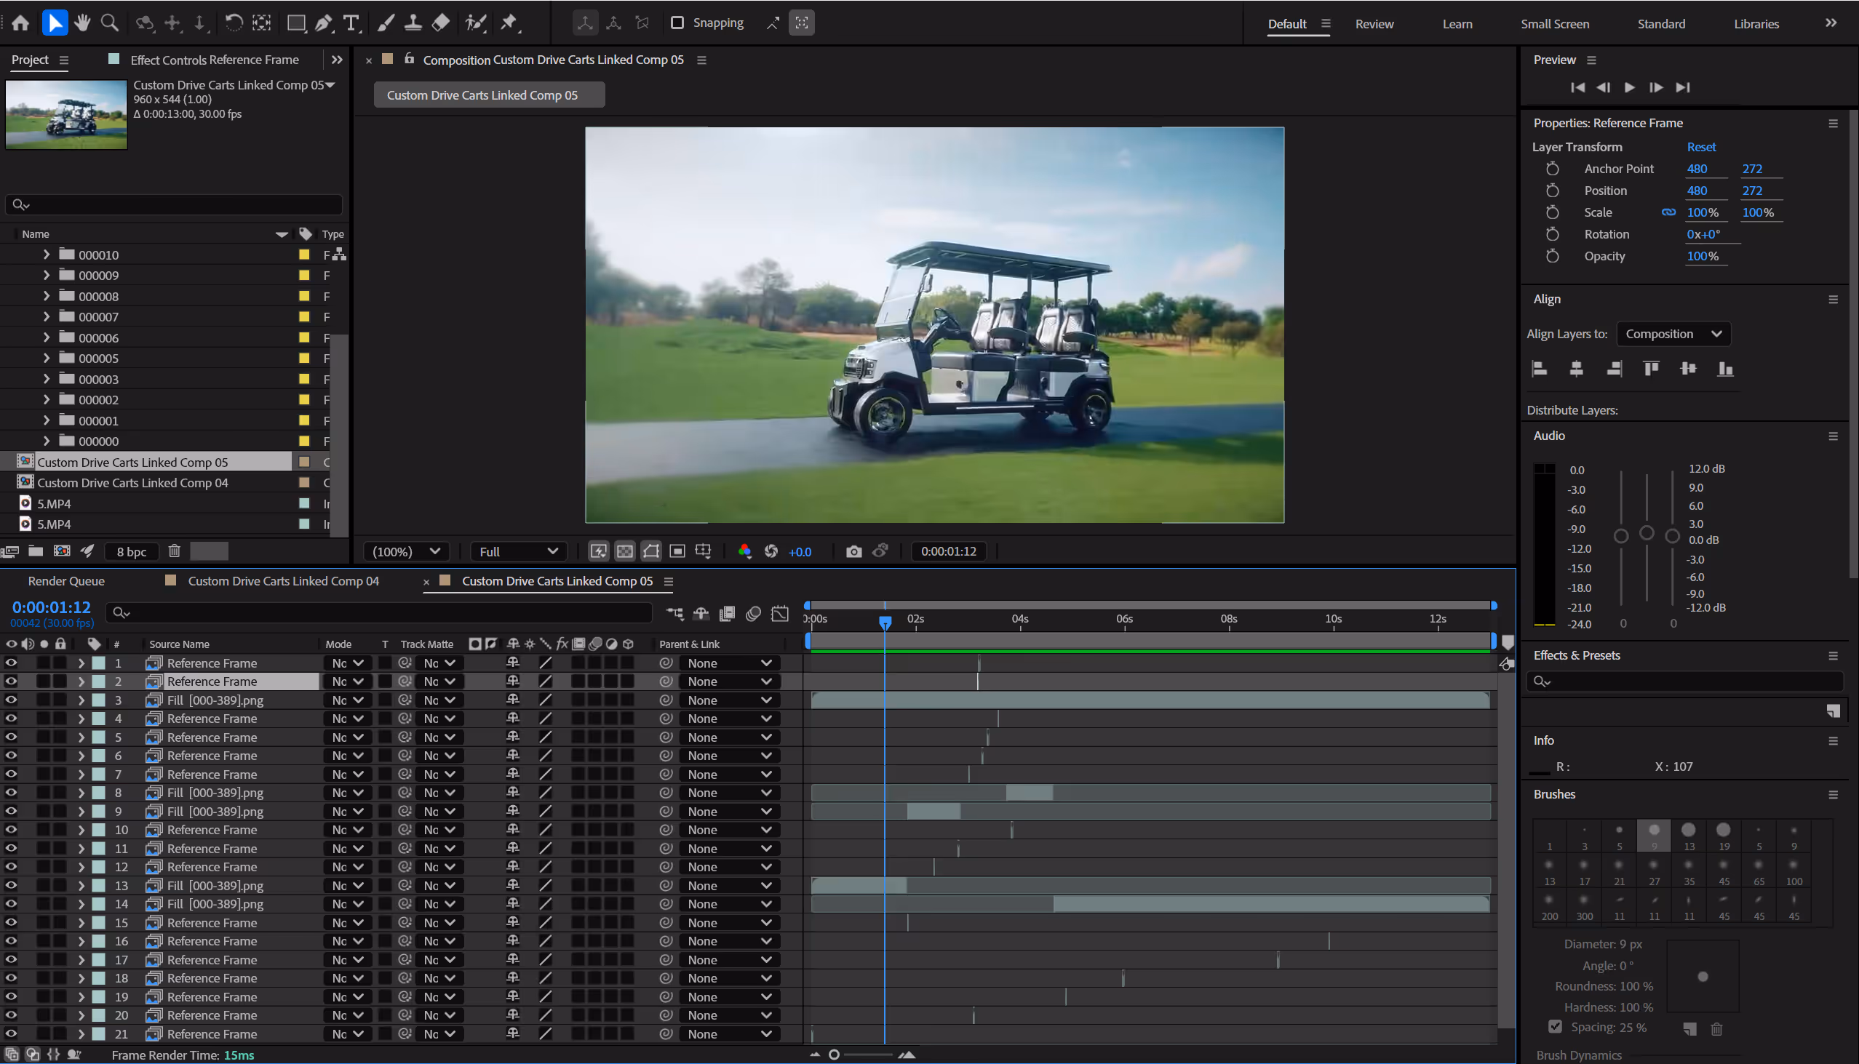Image resolution: width=1859 pixels, height=1064 pixels.
Task: Open the Full resolution dropdown
Action: (517, 551)
